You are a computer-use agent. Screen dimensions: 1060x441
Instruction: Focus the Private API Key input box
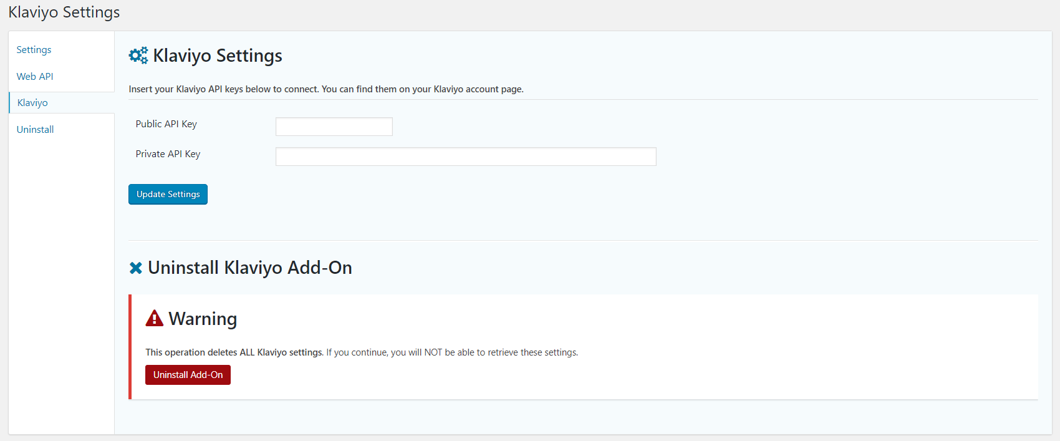465,157
